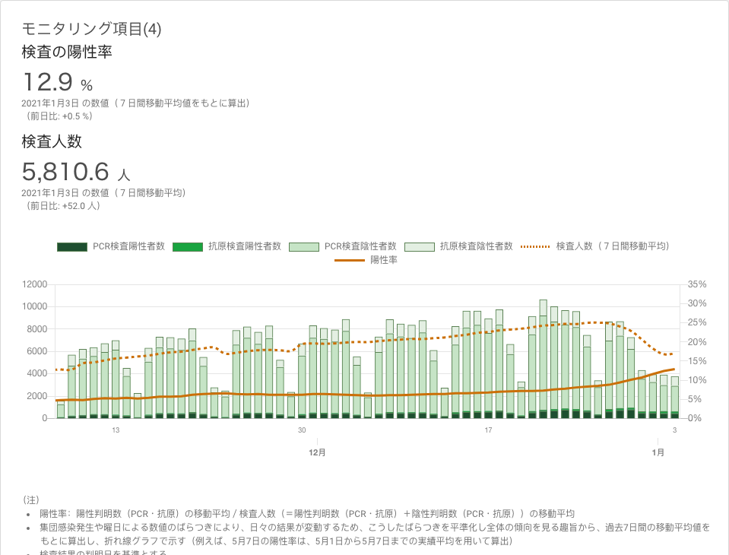729x555 pixels.
Task: Click the 17 date axis label
Action: 488,430
